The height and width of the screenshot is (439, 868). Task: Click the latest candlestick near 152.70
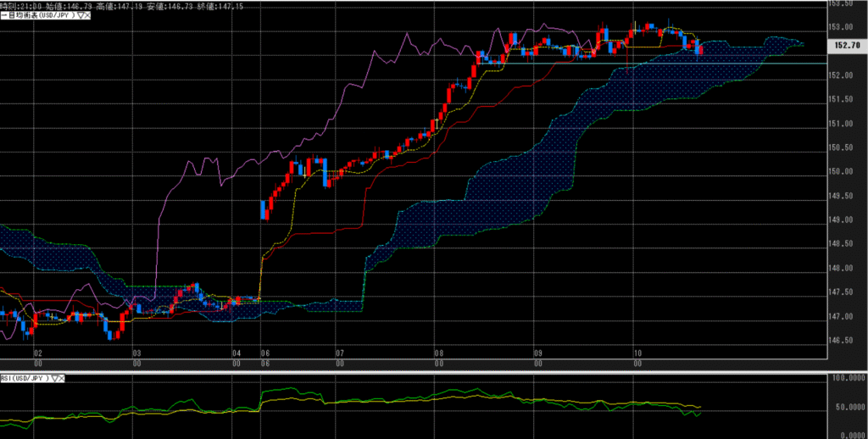coord(699,49)
